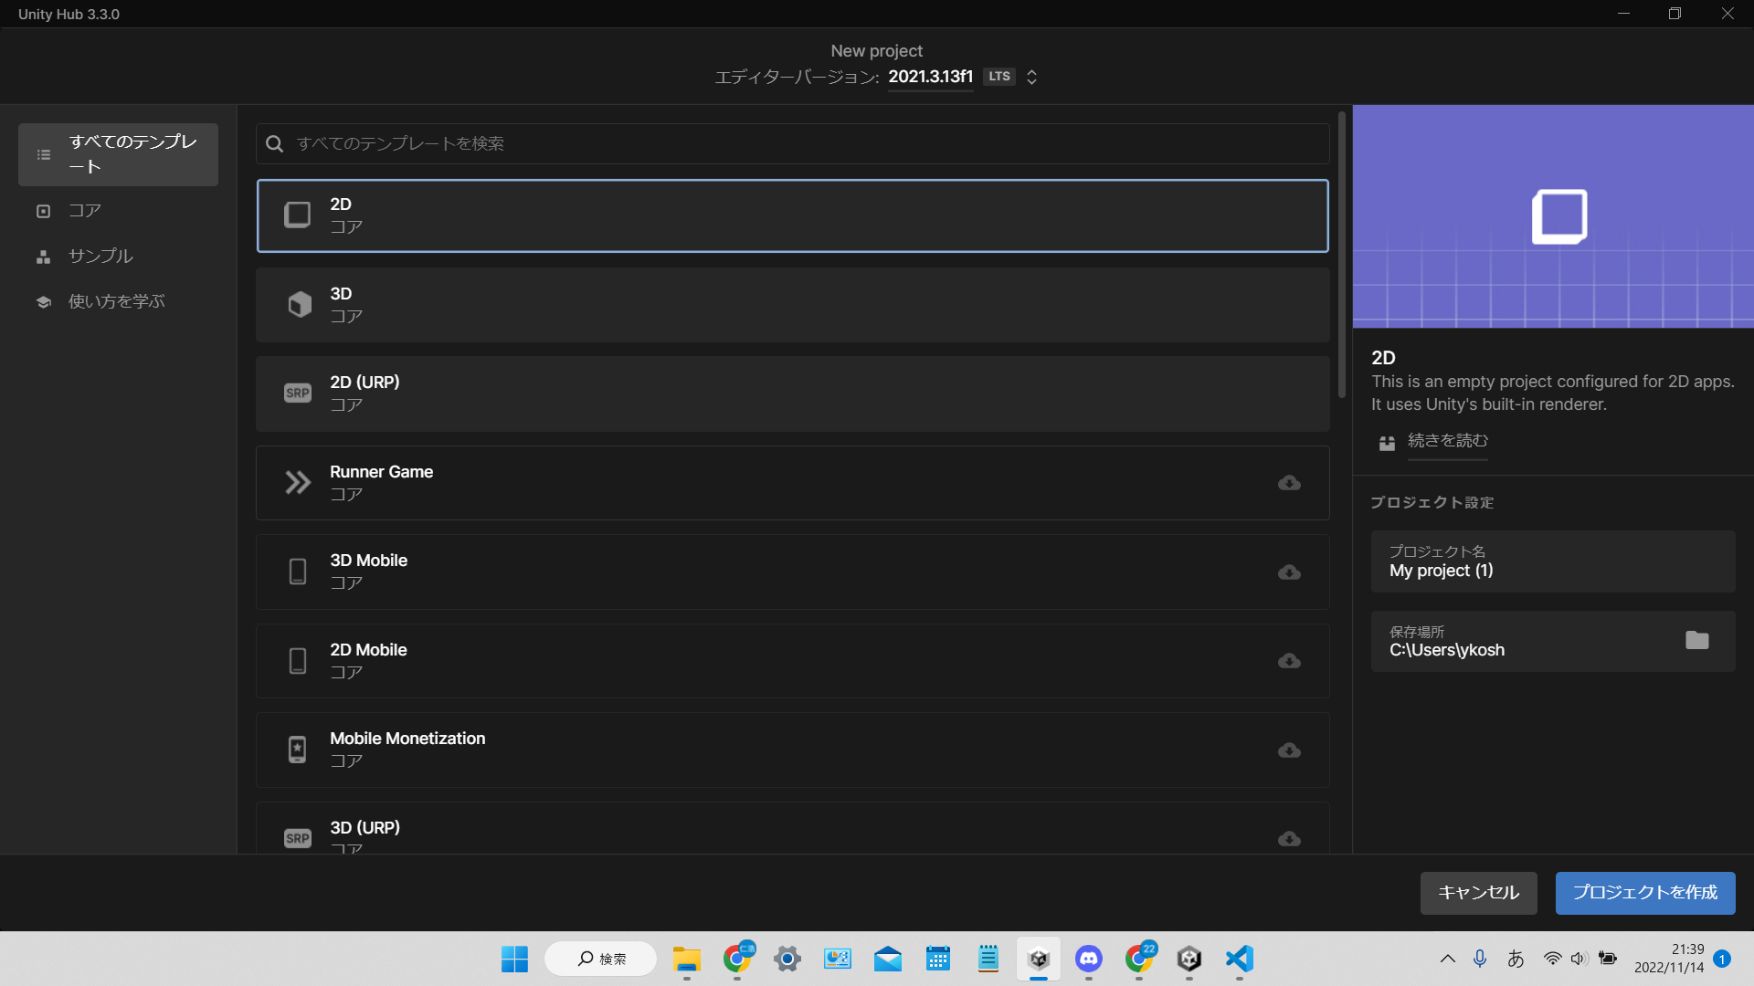Click the 3D Mobile download cloud icon
This screenshot has height=986, width=1754.
click(x=1289, y=572)
